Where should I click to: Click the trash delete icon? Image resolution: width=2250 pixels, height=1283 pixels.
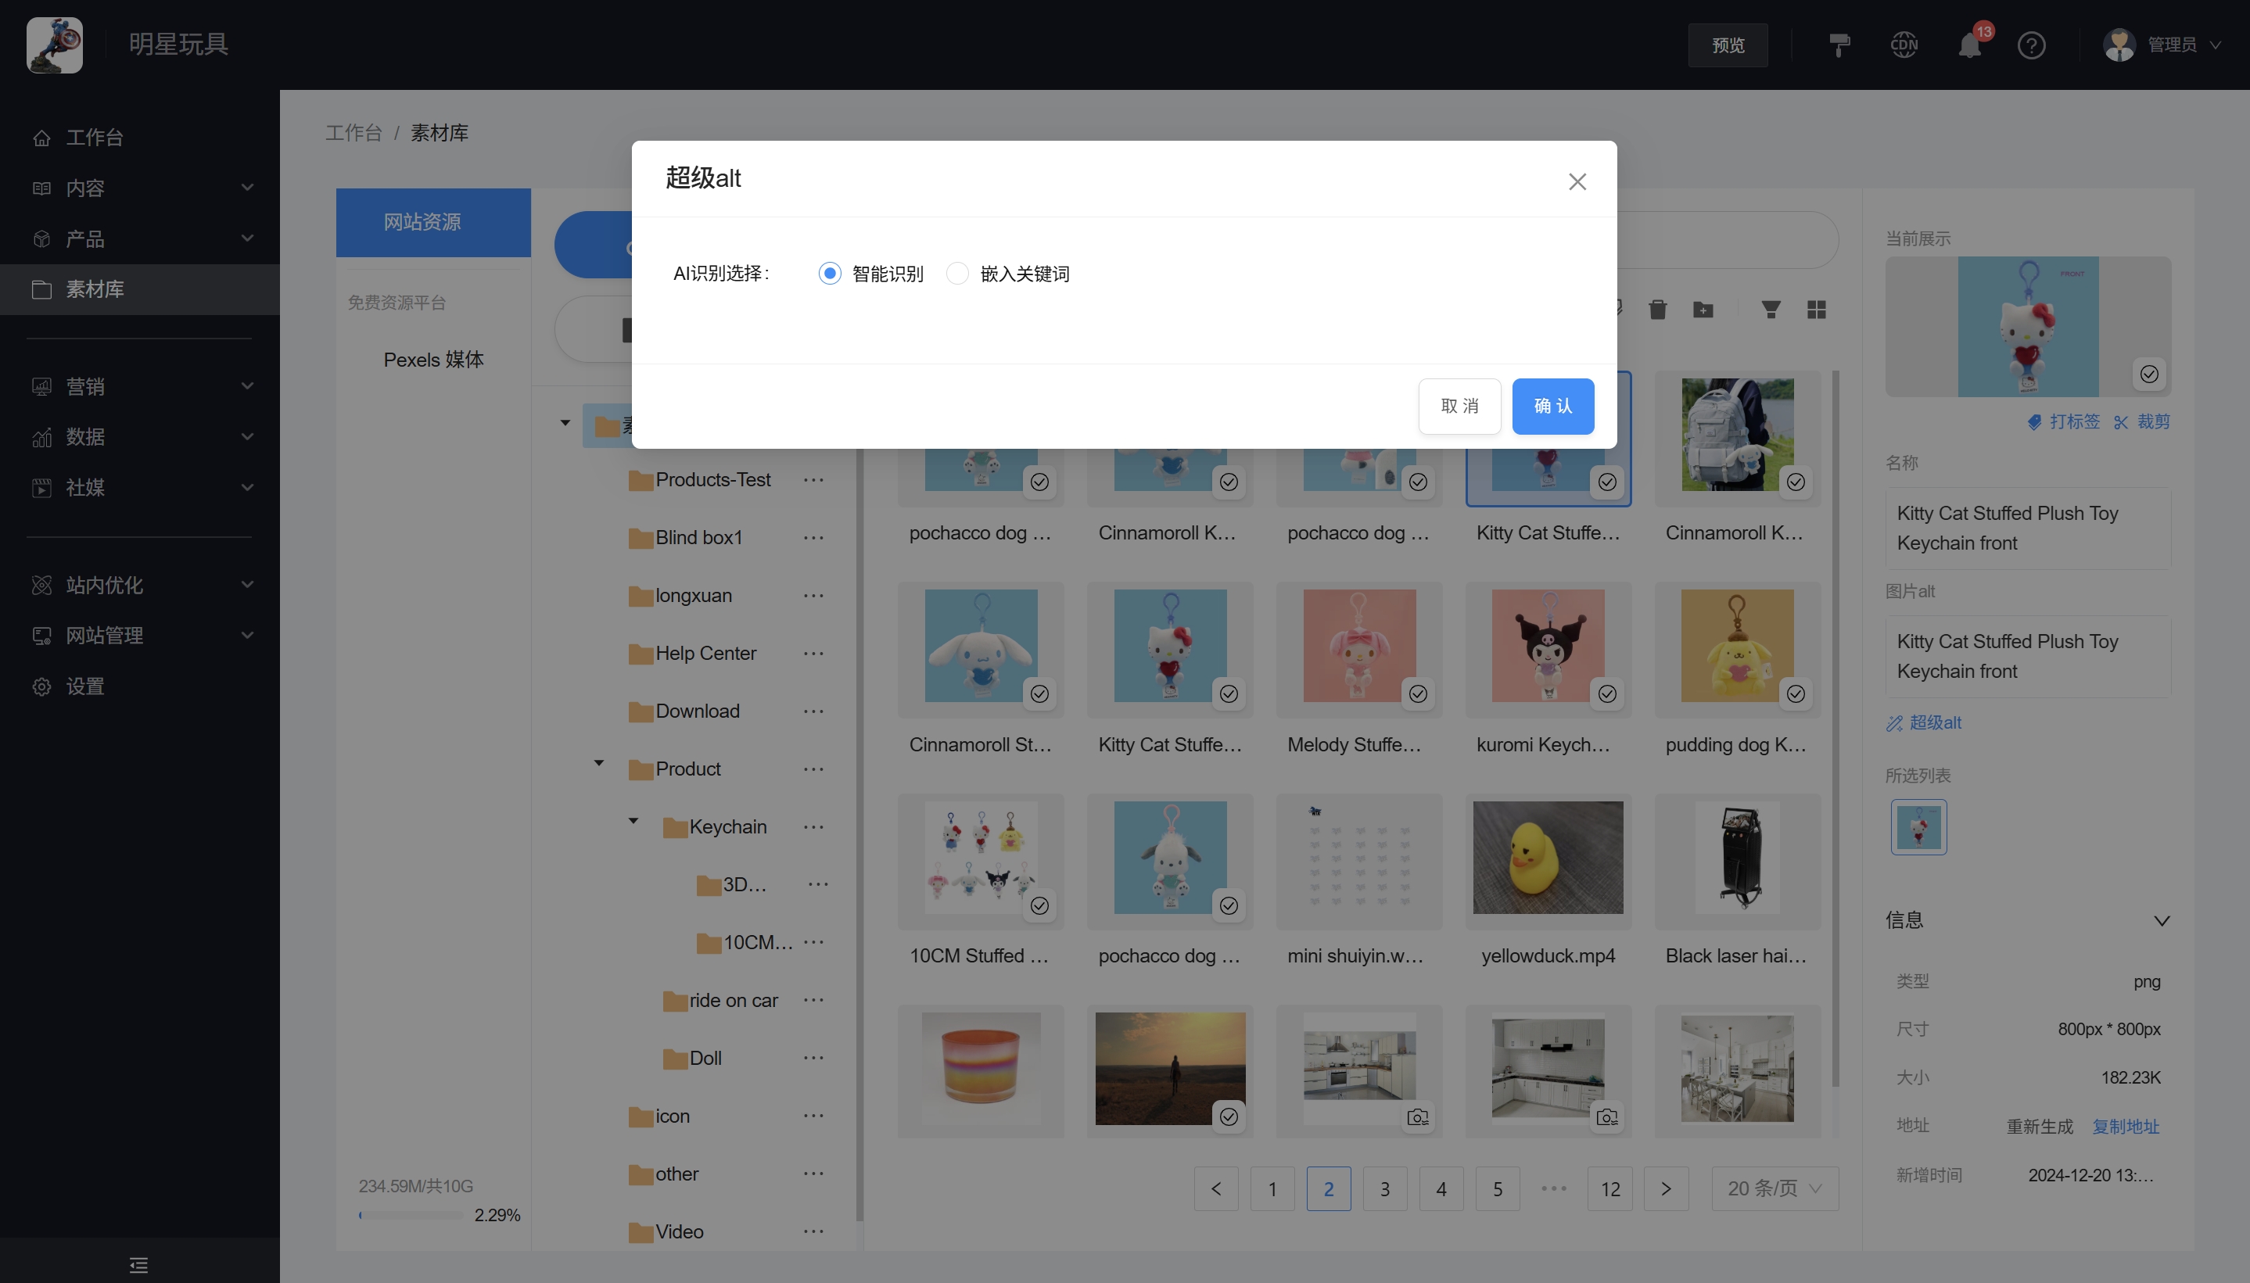(1657, 310)
